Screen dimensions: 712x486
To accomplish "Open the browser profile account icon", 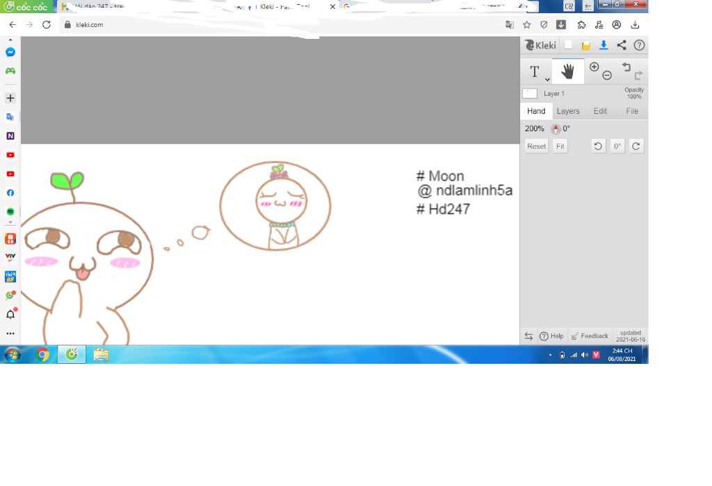I will pos(617,24).
